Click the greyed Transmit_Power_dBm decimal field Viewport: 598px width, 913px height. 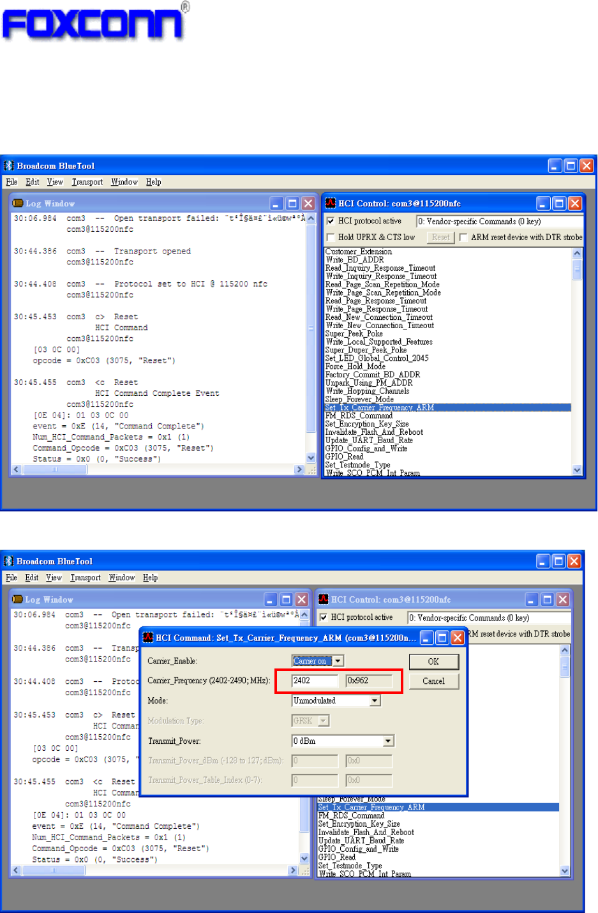click(315, 760)
